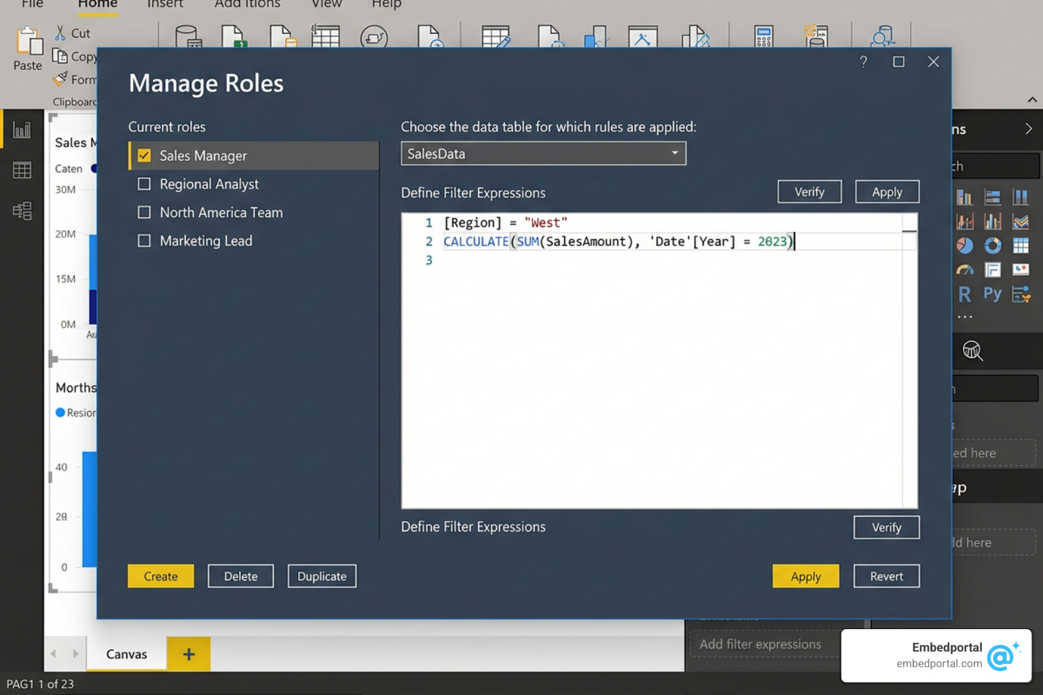Select the gauge visual
Viewport: 1043px width, 695px height.
965,269
